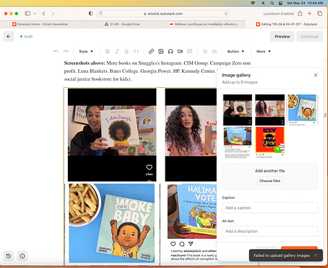Screen dimensions: 328x268
Task: Insert a video from toolbar
Action: click(x=180, y=51)
